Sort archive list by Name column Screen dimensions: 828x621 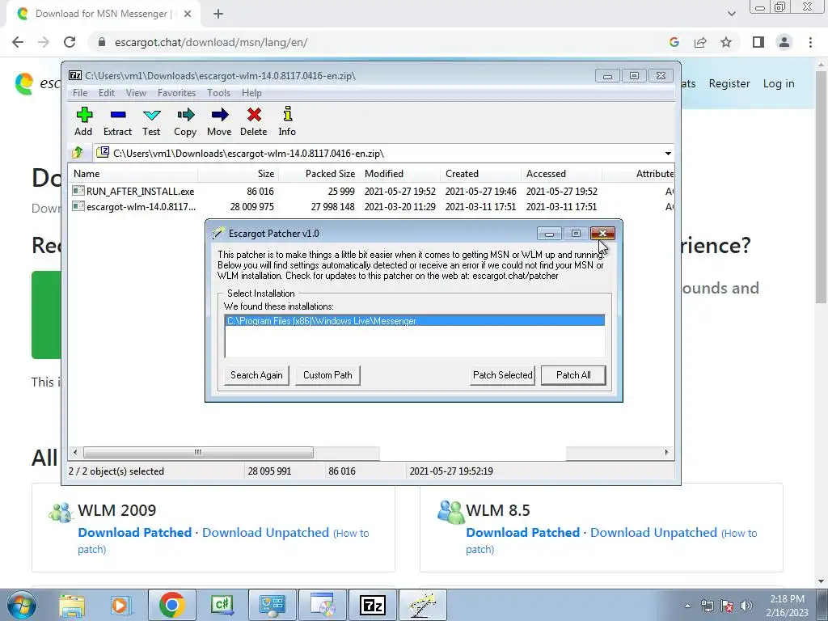133,174
